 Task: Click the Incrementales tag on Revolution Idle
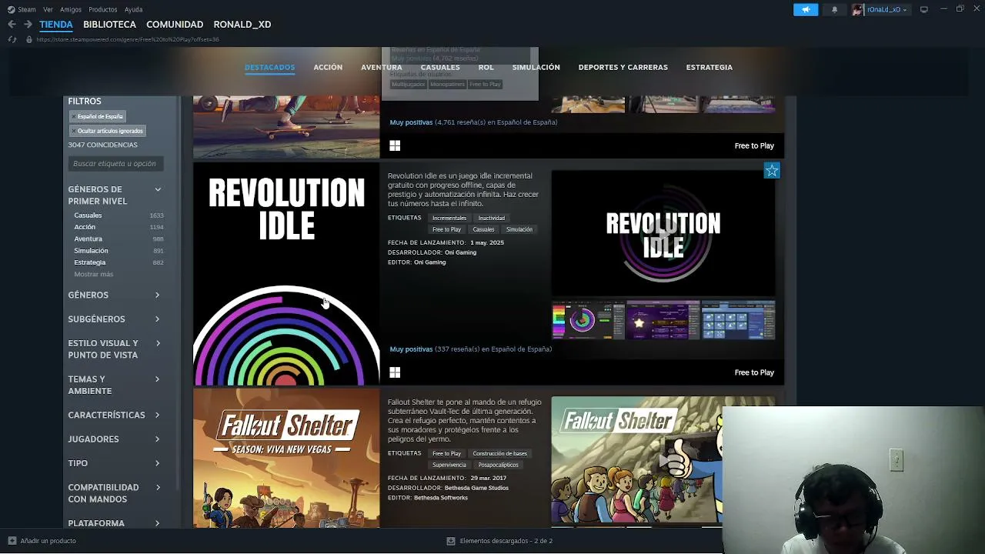[x=449, y=218]
